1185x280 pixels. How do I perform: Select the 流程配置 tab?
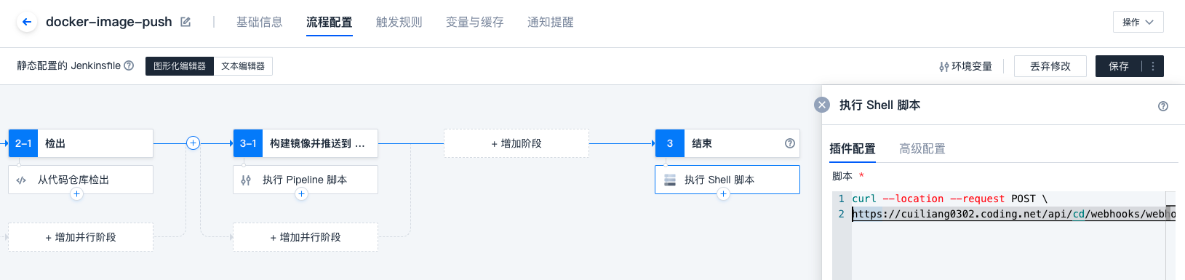[329, 22]
